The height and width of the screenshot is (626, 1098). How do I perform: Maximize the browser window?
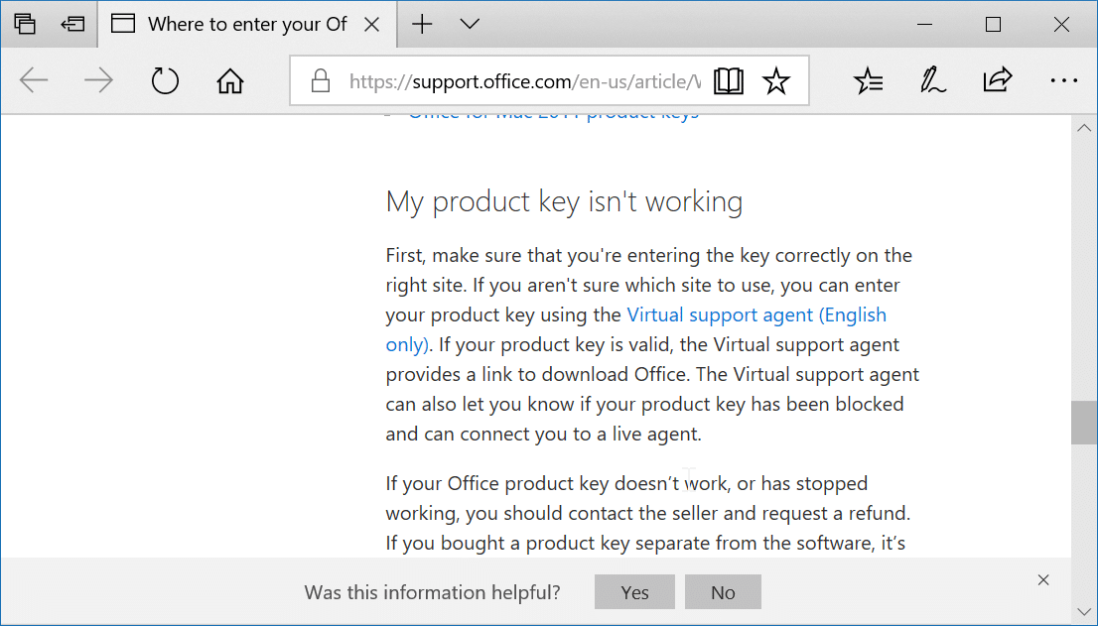[x=993, y=25]
